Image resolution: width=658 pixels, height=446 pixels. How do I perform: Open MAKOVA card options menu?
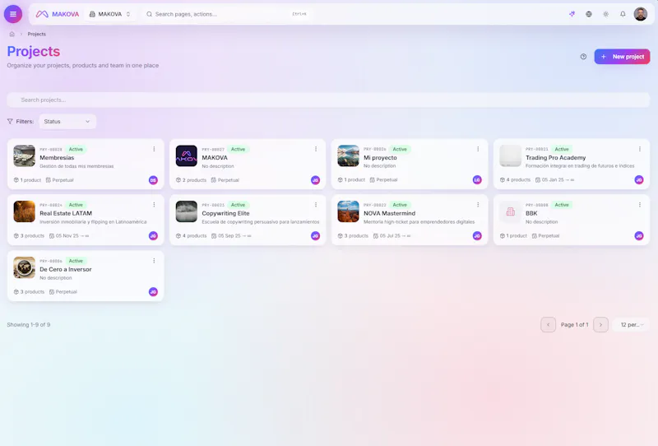[316, 149]
